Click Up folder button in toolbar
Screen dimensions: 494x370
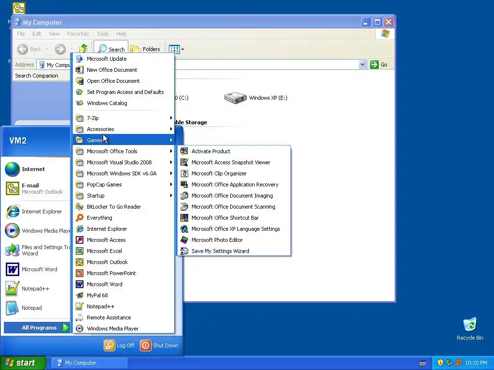point(83,49)
